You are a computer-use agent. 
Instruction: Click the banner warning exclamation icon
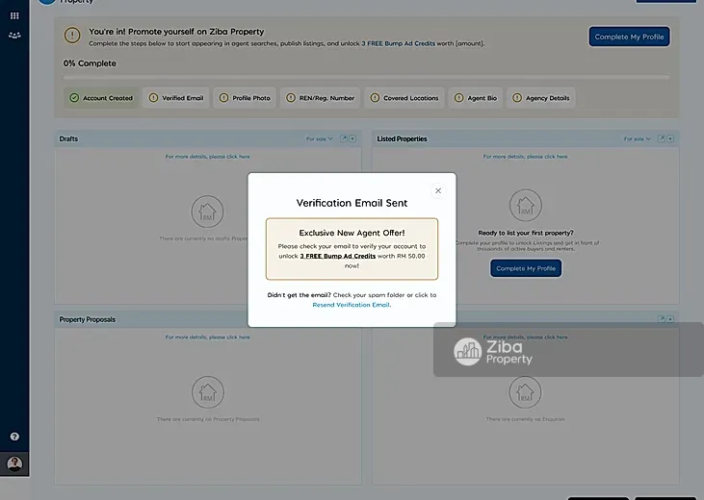(x=72, y=35)
